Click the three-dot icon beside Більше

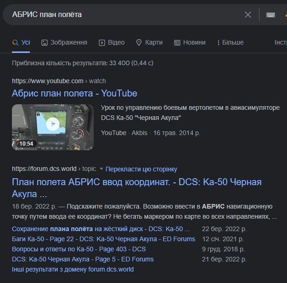[x=219, y=43]
